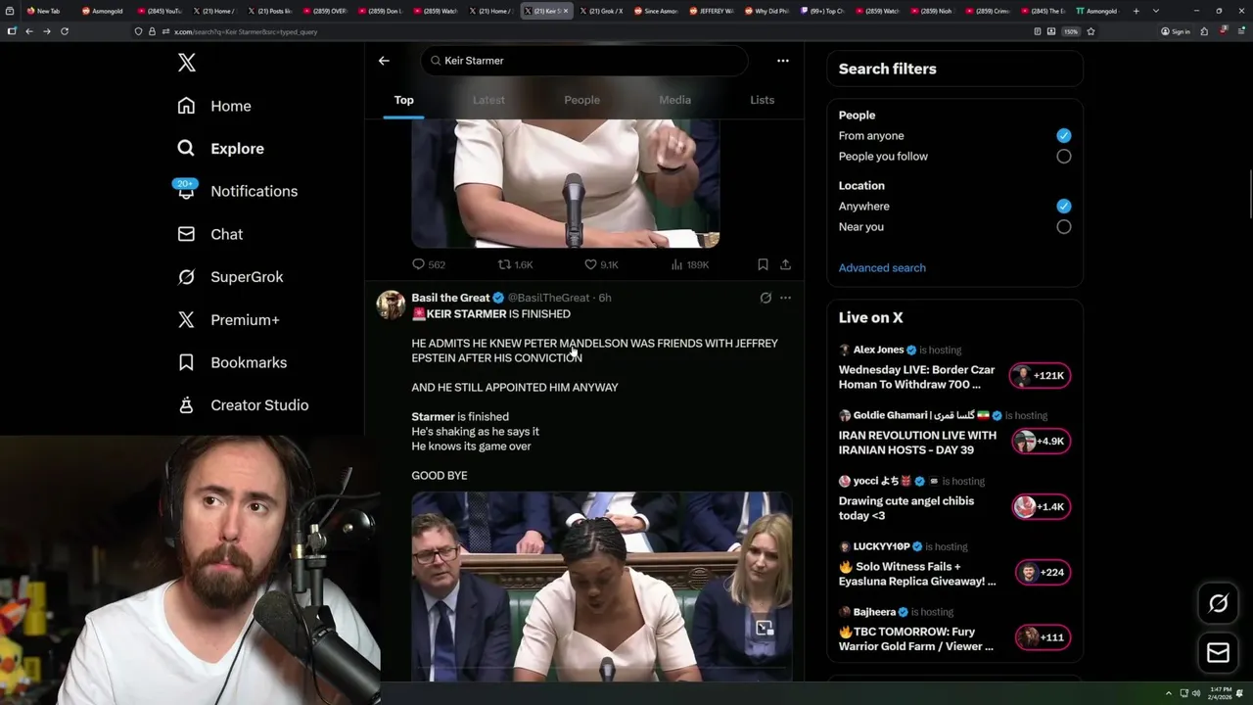Image resolution: width=1253 pixels, height=705 pixels.
Task: Click the Home house icon
Action: (186, 106)
